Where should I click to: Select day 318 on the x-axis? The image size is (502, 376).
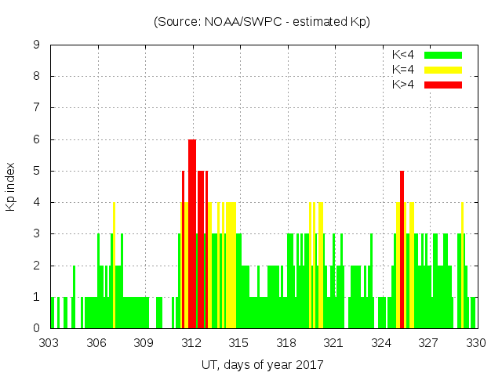tap(286, 343)
